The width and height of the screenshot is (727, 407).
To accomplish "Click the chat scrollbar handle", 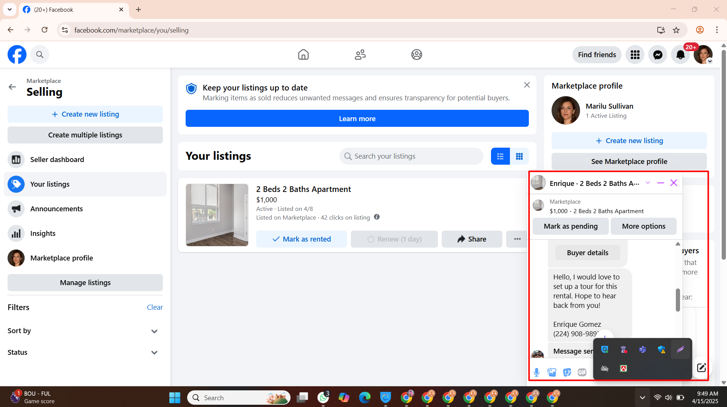I will (x=678, y=300).
